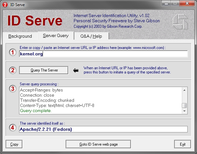Click the 'Personal Security Freeware by Steve Gibson' text
The image size is (197, 154).
[x=117, y=21]
